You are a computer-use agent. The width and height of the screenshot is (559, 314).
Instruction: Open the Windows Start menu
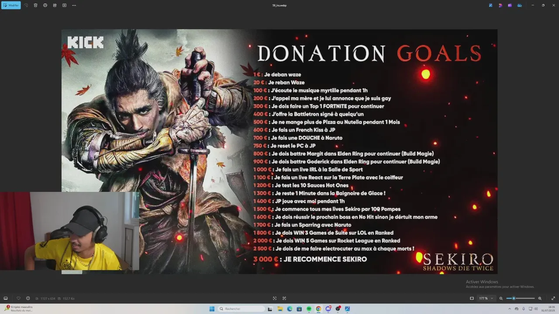tap(212, 309)
